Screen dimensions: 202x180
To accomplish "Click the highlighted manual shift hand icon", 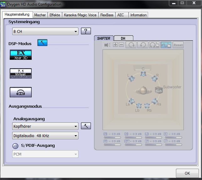I will 166,45.
